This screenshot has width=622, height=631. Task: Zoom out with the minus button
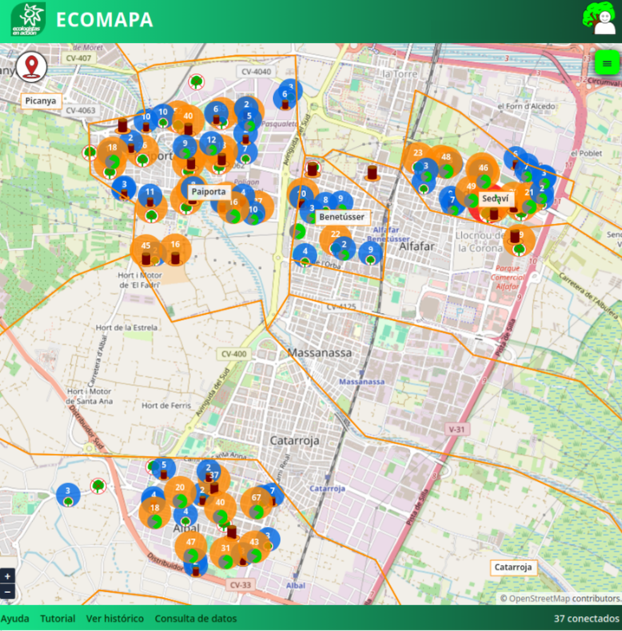pos(7,592)
